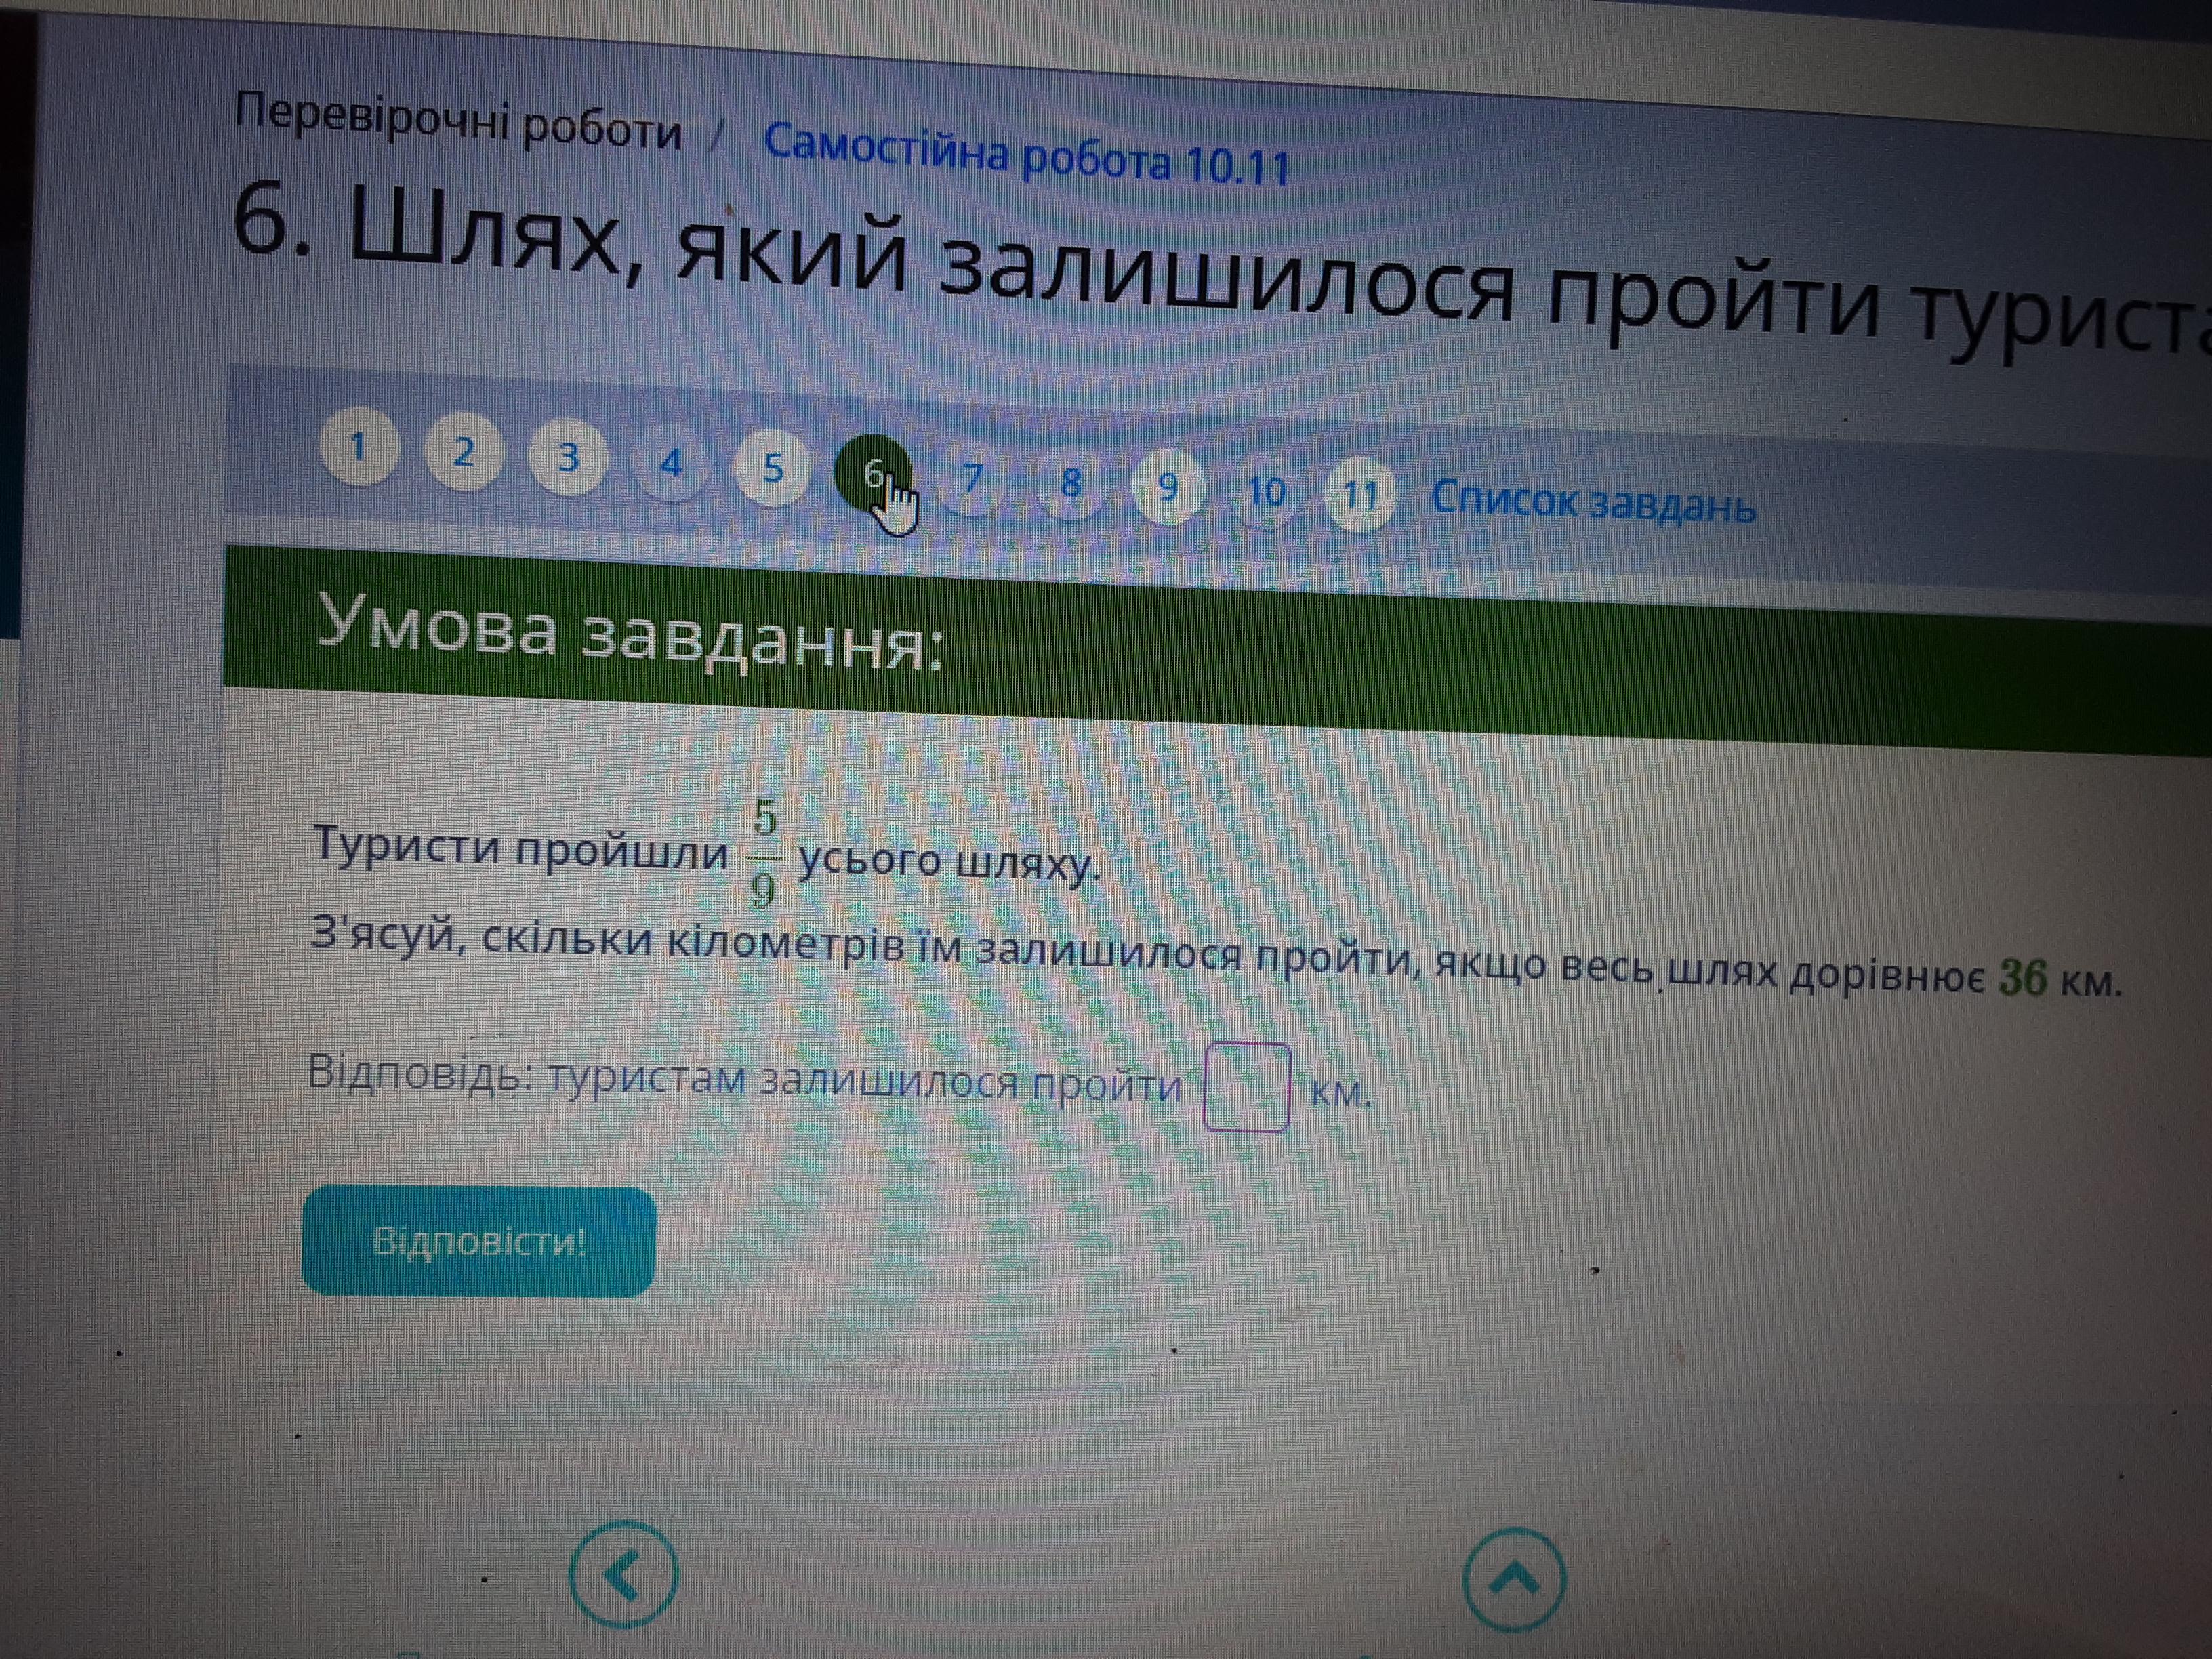Go to task number 10
Screen dimensions: 2212x1659
(x=1265, y=492)
